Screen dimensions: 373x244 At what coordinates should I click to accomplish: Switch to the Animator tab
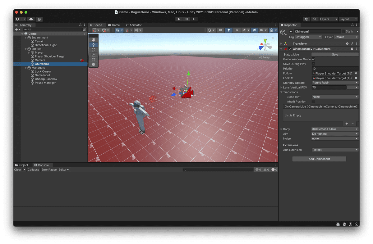(134, 25)
